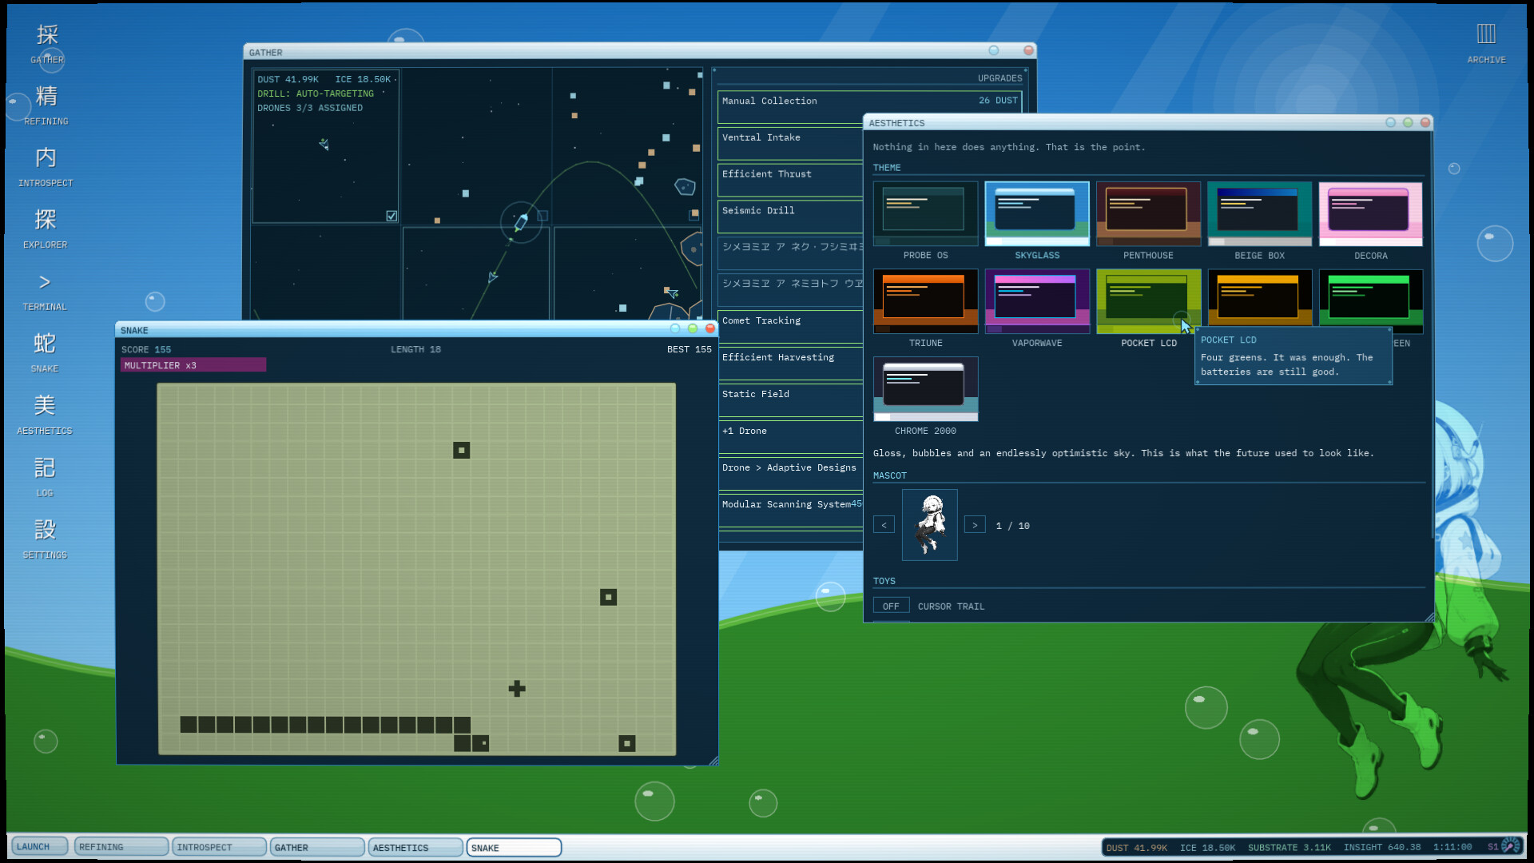Select the Penthouse theme thumbnail

[x=1148, y=213]
